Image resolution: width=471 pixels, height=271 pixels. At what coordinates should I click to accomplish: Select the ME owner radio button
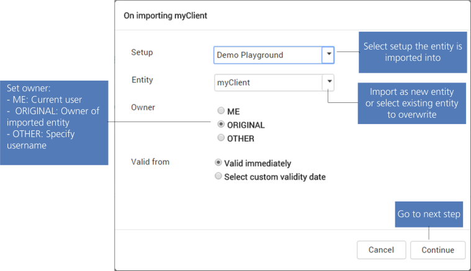220,111
